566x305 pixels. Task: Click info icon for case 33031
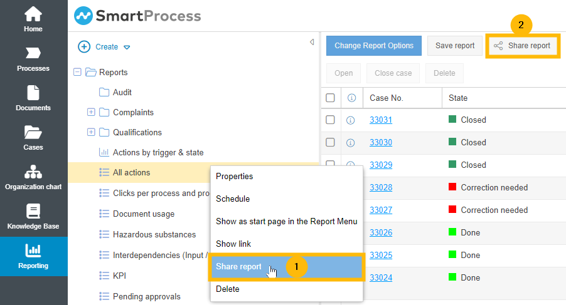351,120
